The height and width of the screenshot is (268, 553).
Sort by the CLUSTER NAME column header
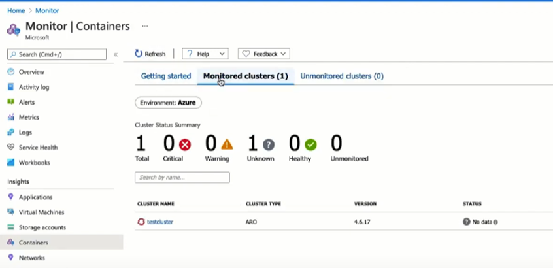click(156, 204)
